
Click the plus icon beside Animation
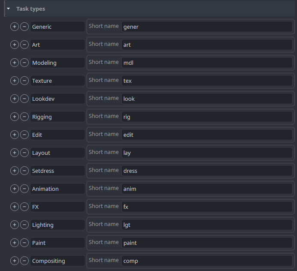point(14,189)
